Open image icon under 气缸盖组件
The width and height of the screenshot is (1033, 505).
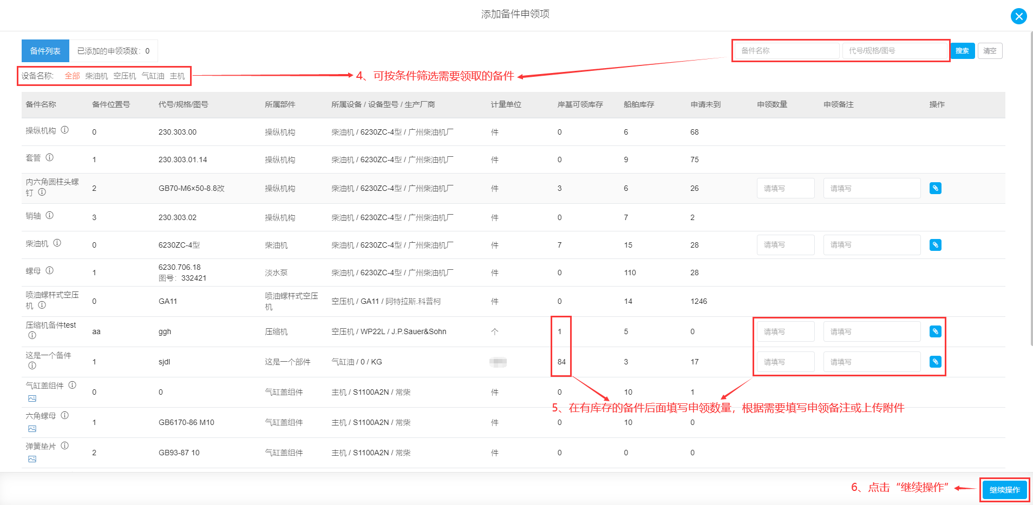pyautogui.click(x=32, y=398)
